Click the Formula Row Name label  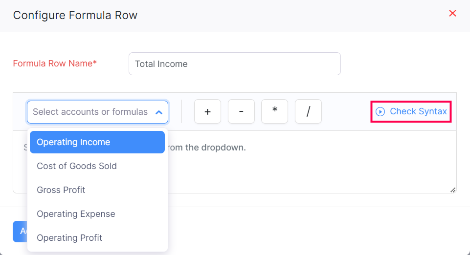coord(55,64)
